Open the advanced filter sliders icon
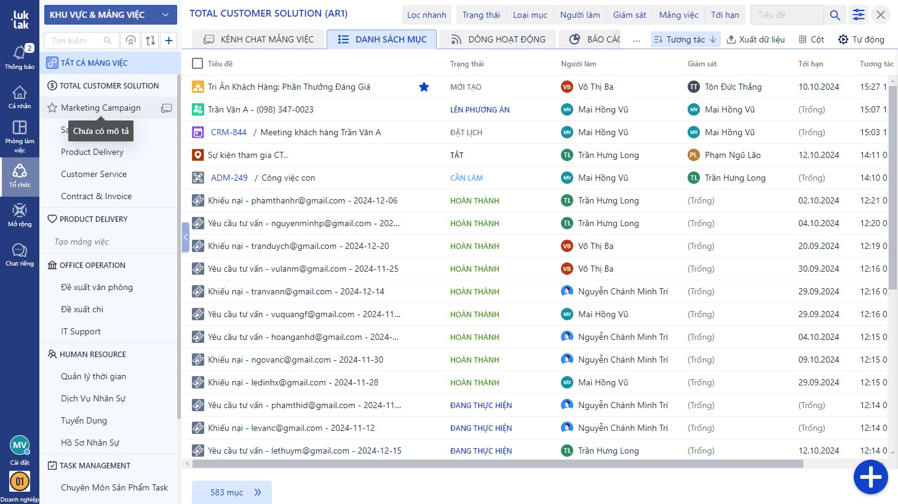 pyautogui.click(x=858, y=15)
